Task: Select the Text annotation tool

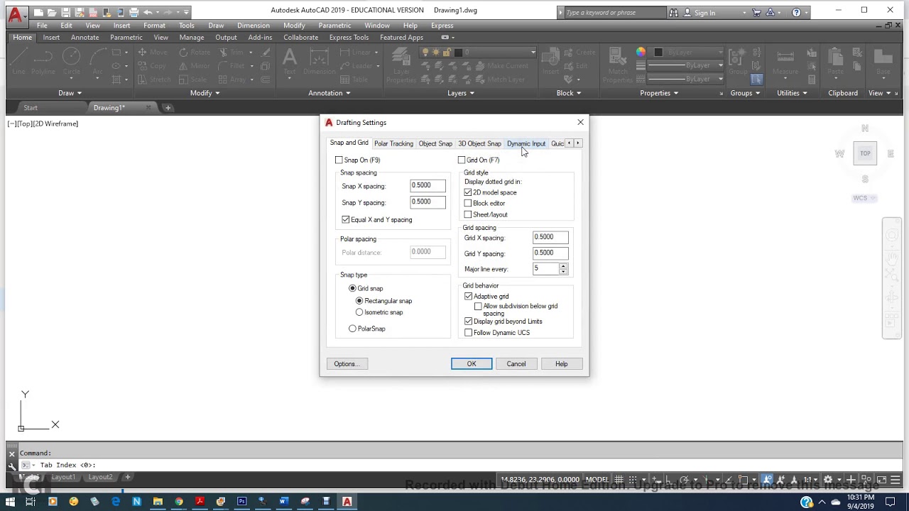Action: pyautogui.click(x=289, y=61)
